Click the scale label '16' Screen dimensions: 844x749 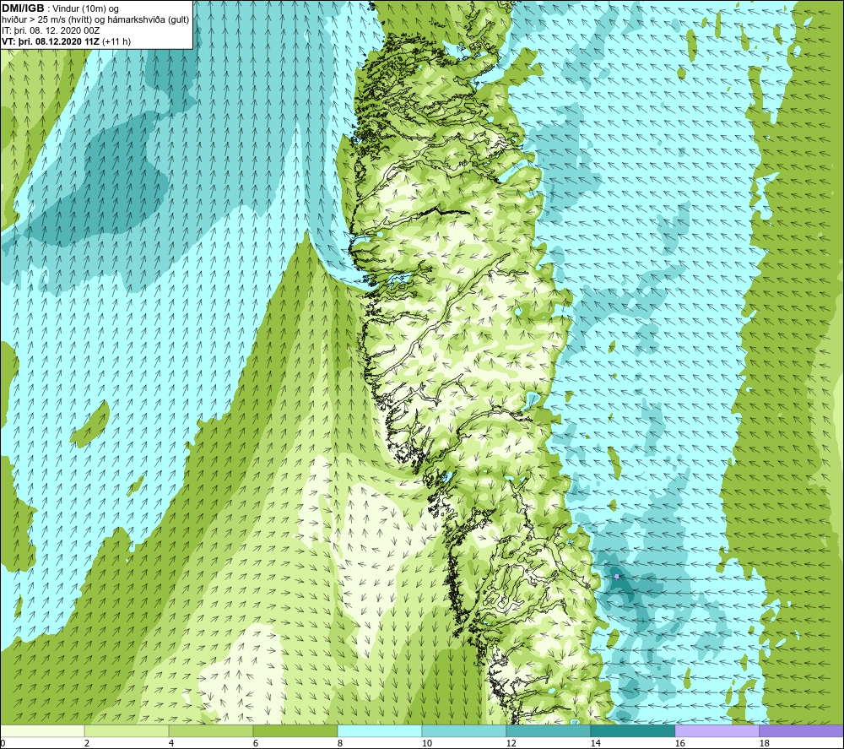pos(679,744)
